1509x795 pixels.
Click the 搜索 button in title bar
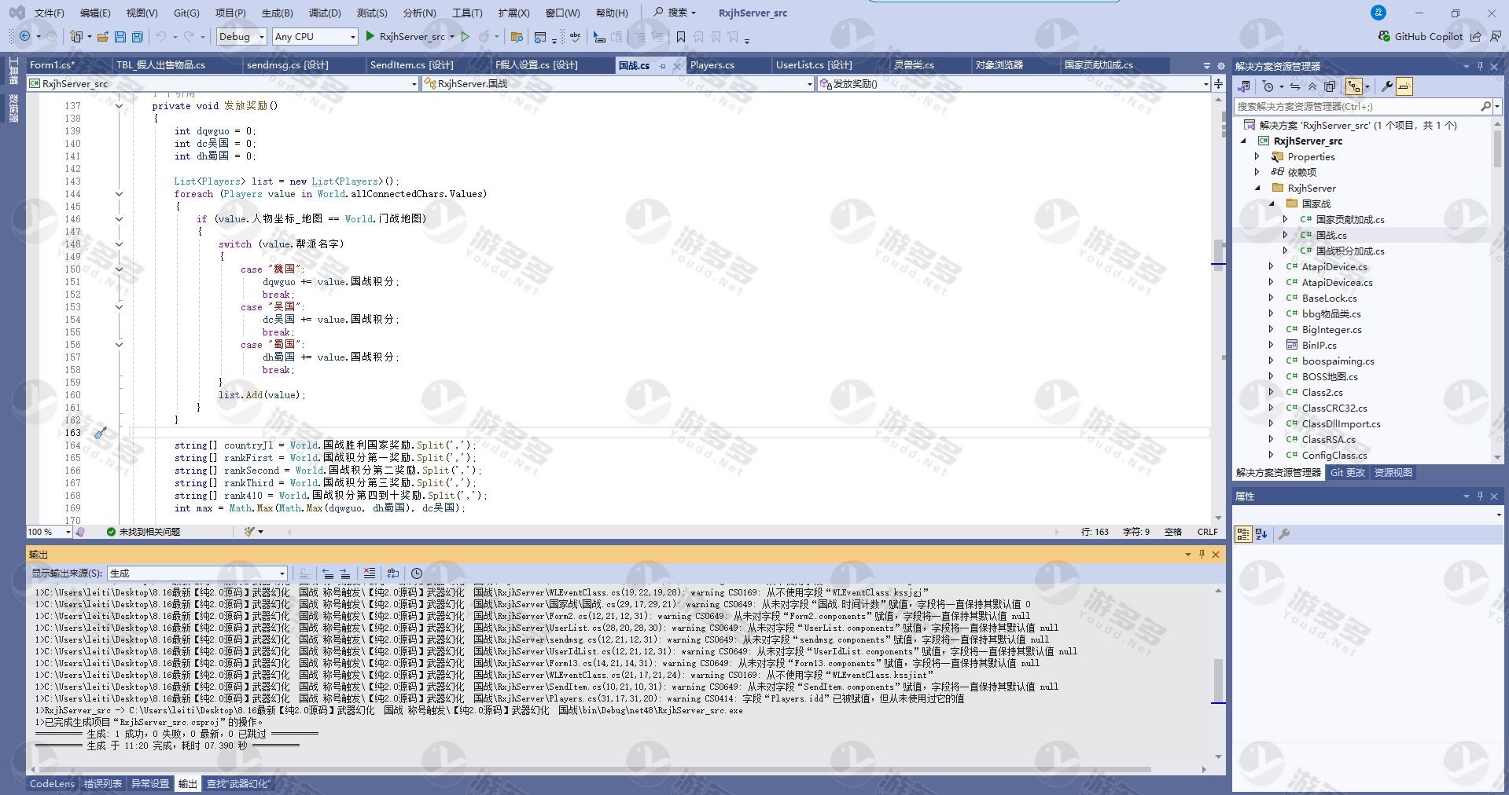(x=675, y=13)
